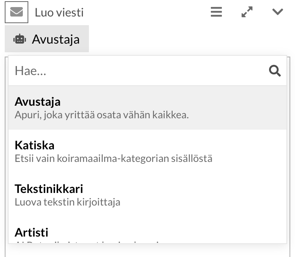Click the Luo viesti title text

(x=59, y=13)
